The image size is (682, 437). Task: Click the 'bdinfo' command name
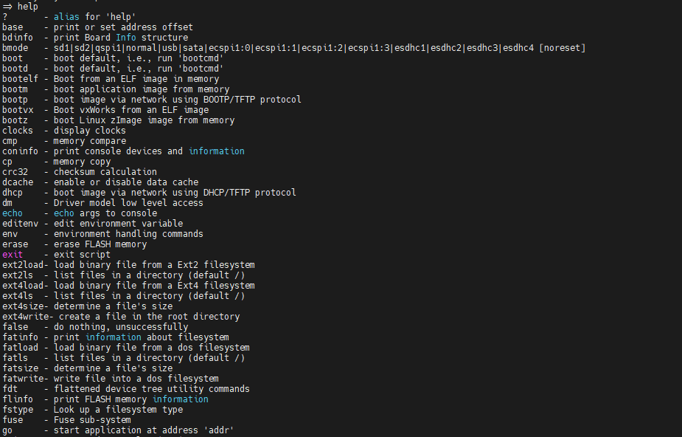point(18,38)
